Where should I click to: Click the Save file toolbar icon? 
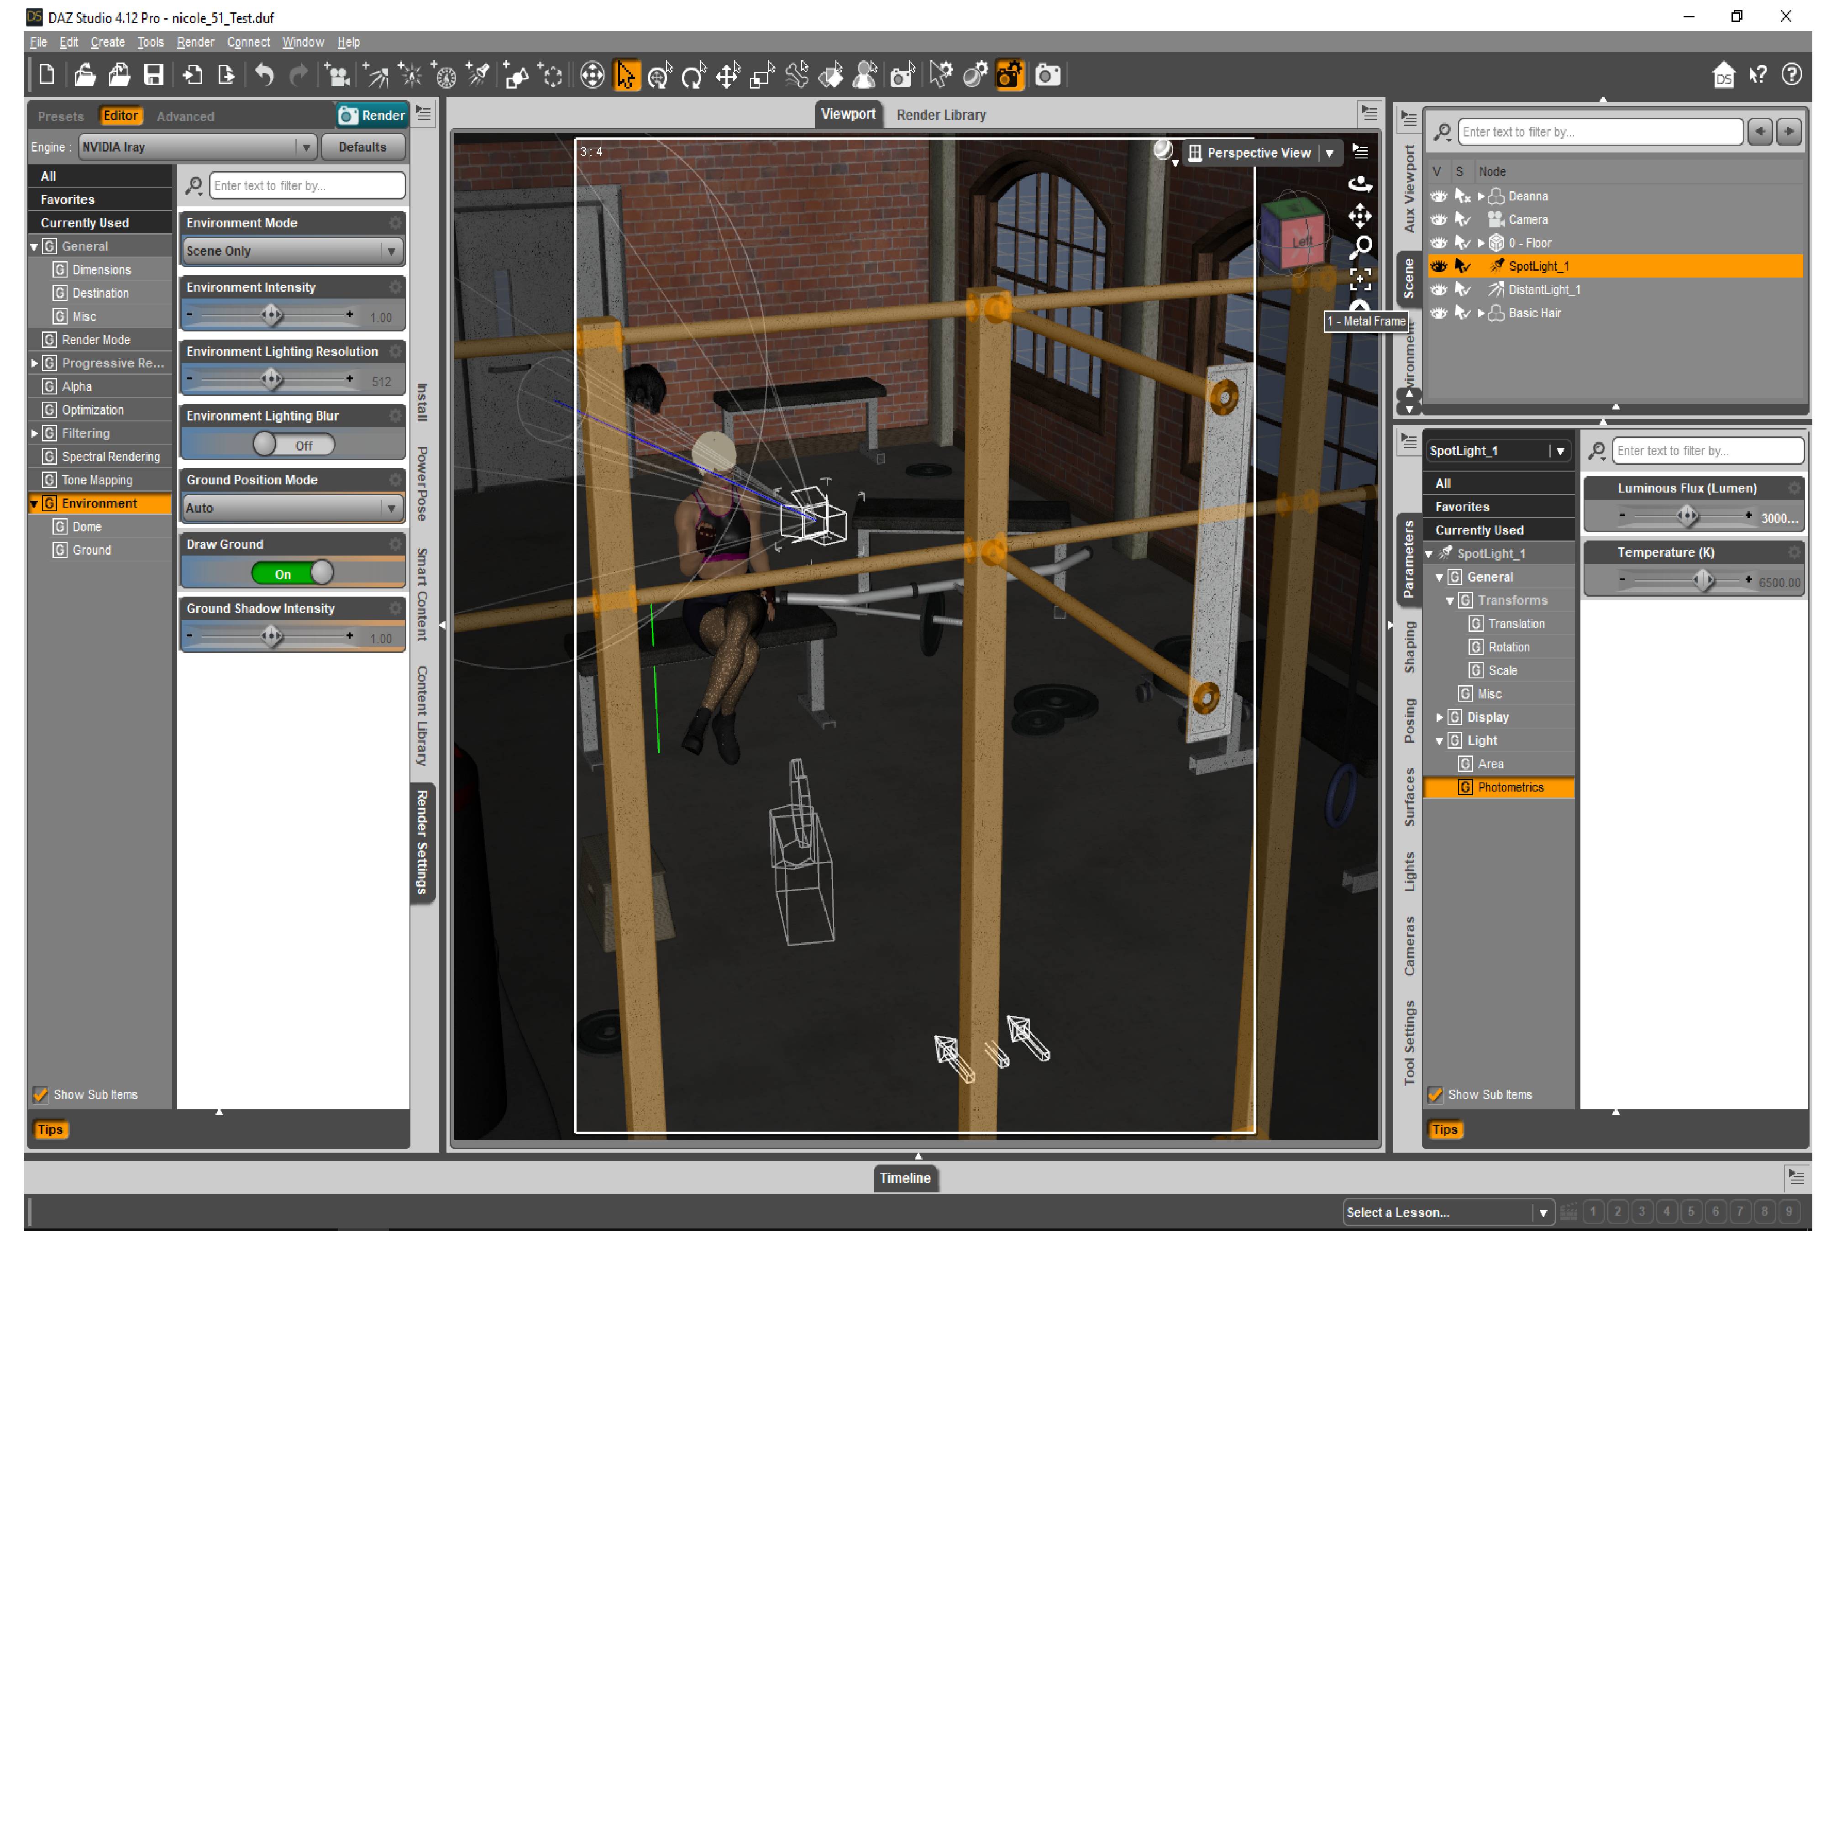(x=153, y=76)
